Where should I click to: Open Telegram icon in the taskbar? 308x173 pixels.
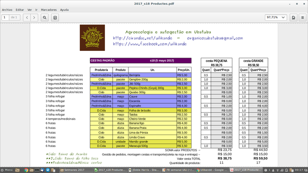click(48, 170)
